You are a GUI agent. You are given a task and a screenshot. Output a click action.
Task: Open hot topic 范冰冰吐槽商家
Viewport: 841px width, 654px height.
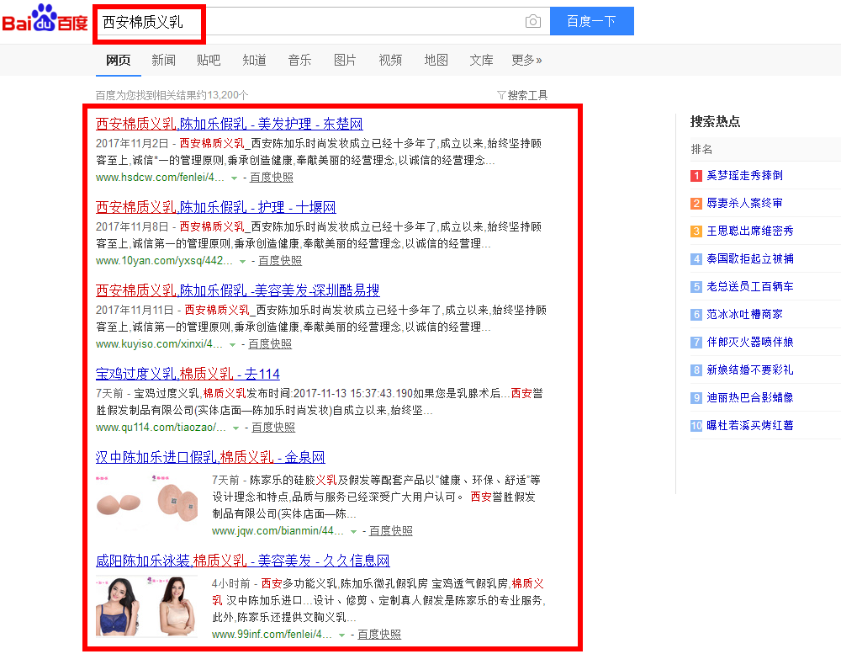[x=744, y=315]
